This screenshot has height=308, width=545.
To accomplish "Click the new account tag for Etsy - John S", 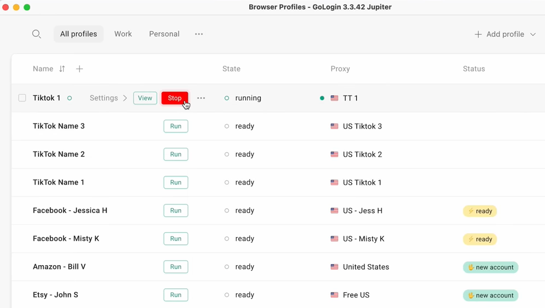I will [x=491, y=295].
